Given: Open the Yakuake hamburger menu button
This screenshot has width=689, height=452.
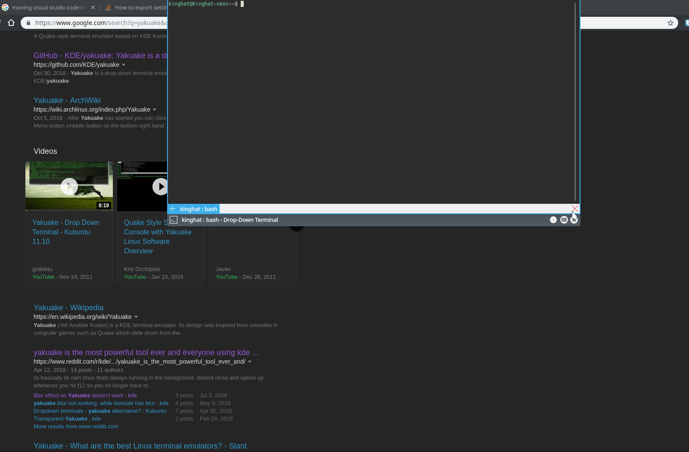Looking at the screenshot, I should (x=564, y=220).
